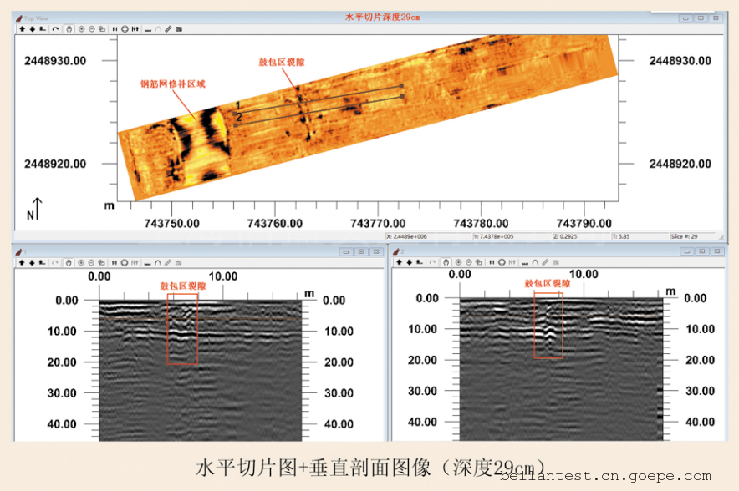Screen dimensions: 739x491
Task: Click the down arrow in Top View toolbar
Action: (x=33, y=29)
